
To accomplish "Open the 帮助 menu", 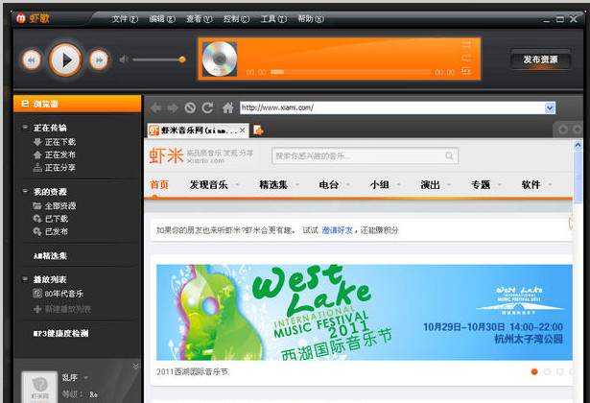I will coord(311,19).
